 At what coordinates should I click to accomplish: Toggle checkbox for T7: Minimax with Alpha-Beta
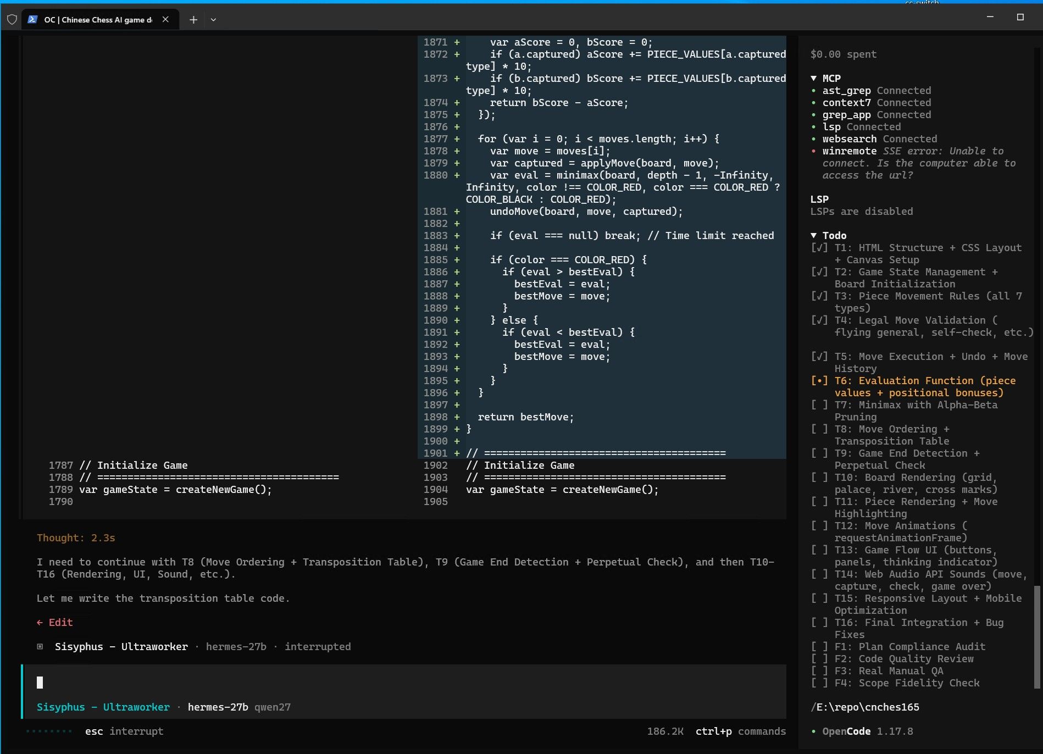(x=819, y=405)
